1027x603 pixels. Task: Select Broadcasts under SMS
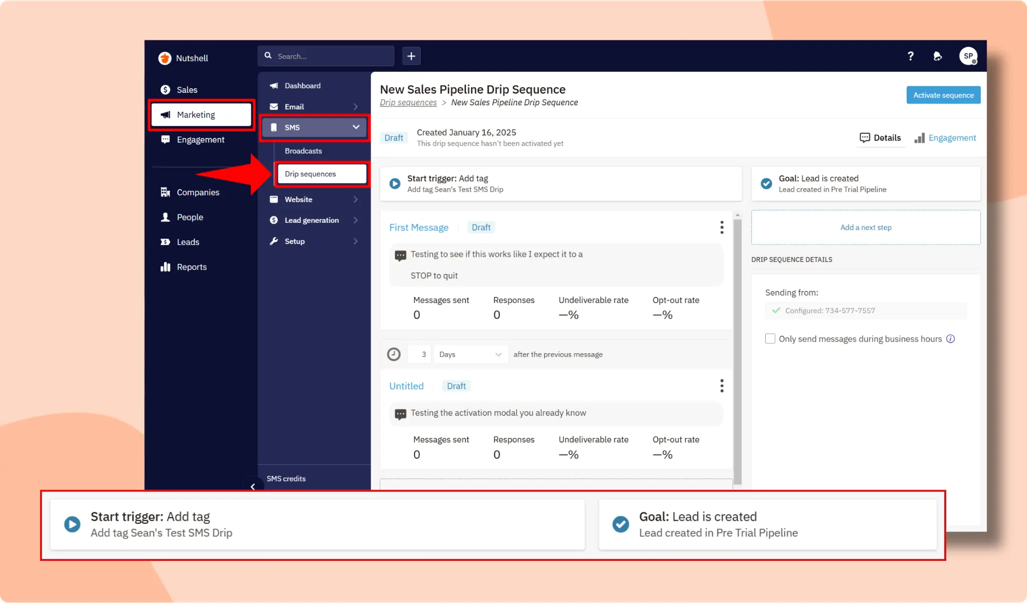coord(303,150)
